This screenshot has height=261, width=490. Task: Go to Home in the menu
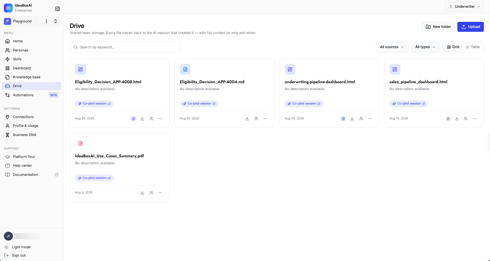(x=32, y=41)
